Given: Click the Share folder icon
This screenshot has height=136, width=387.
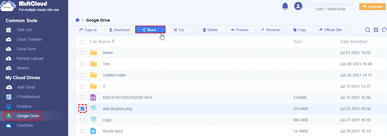Looking at the screenshot, I should click(x=93, y=52).
